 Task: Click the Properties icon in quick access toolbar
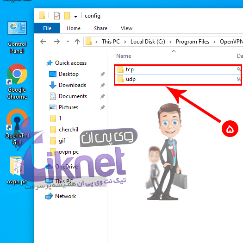(57, 16)
